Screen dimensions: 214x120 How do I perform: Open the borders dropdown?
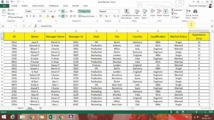pos(43,16)
